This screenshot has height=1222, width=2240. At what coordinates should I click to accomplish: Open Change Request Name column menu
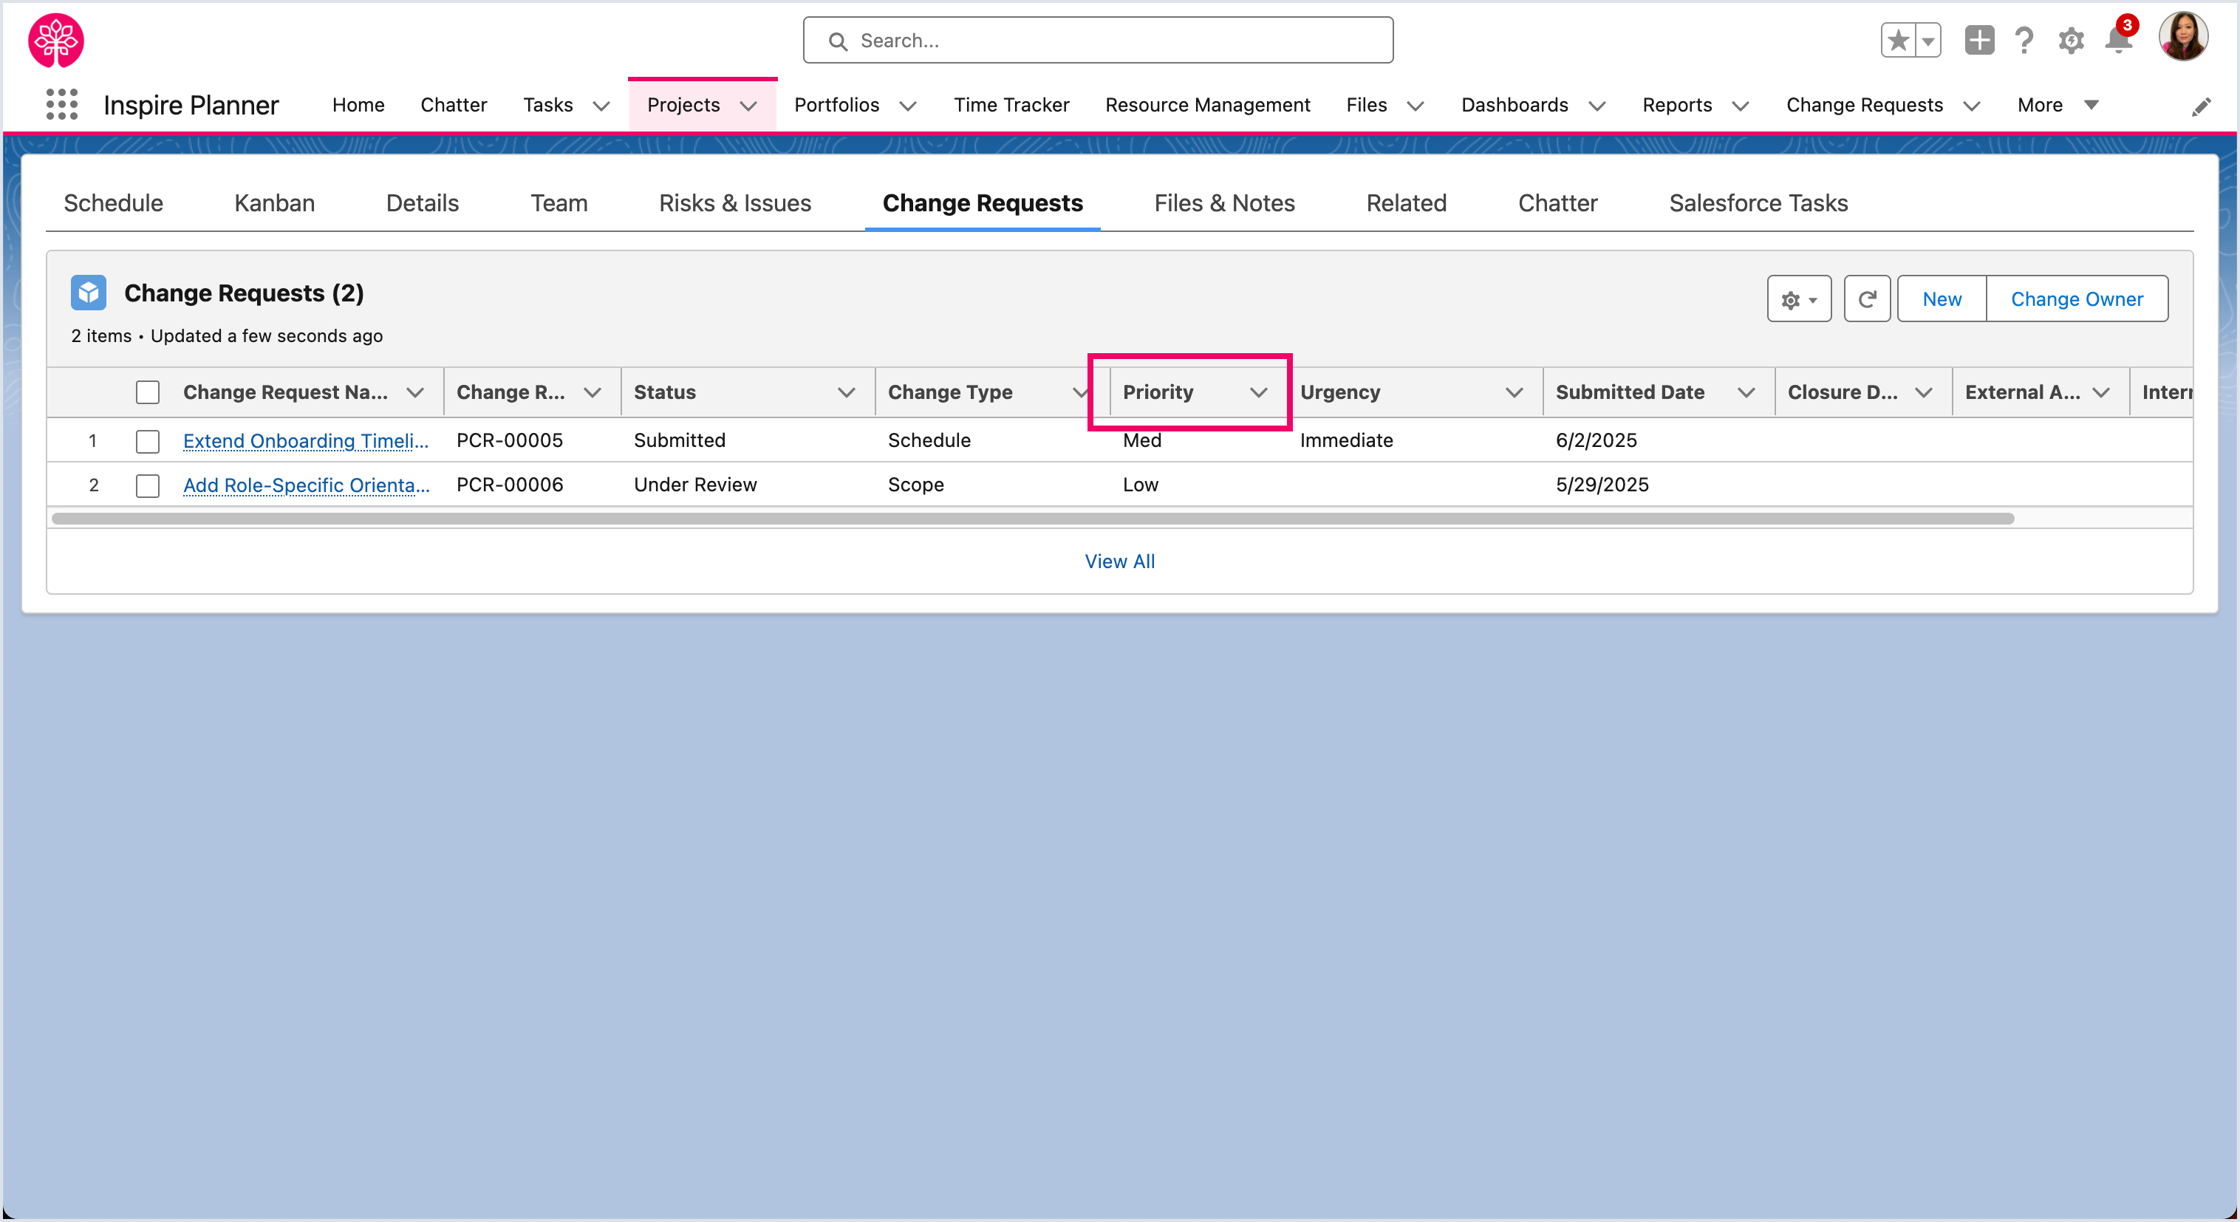(414, 392)
